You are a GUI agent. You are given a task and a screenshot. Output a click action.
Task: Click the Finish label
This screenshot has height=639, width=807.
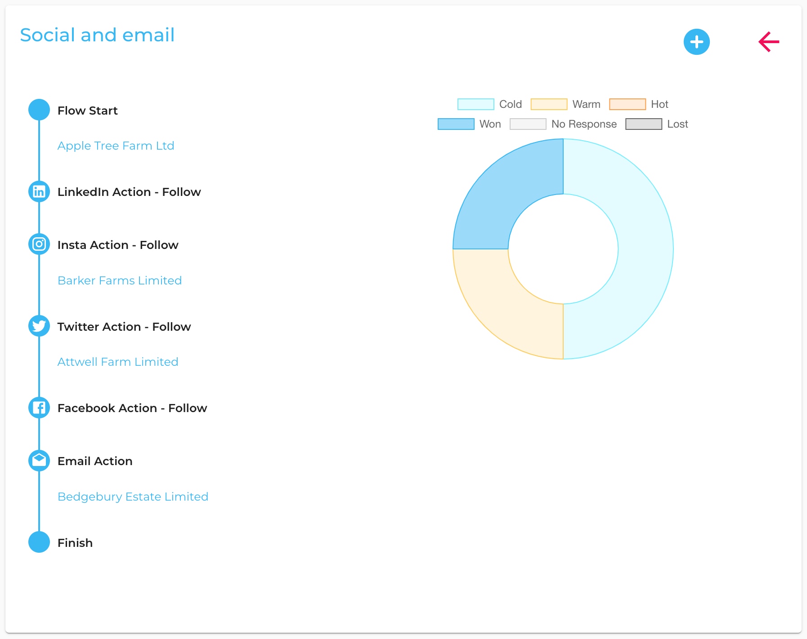75,543
